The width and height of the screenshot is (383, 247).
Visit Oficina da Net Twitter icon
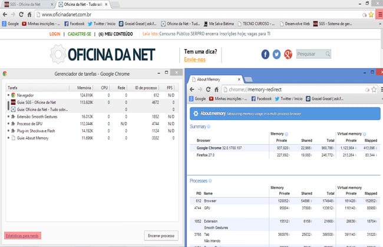click(x=276, y=54)
